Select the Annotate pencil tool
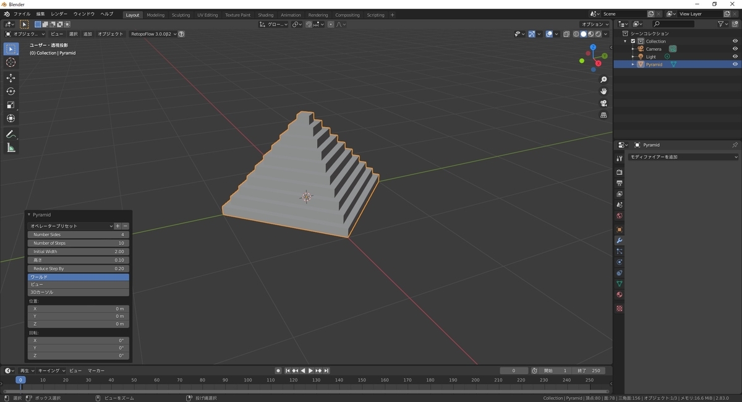The width and height of the screenshot is (742, 402). click(x=11, y=134)
